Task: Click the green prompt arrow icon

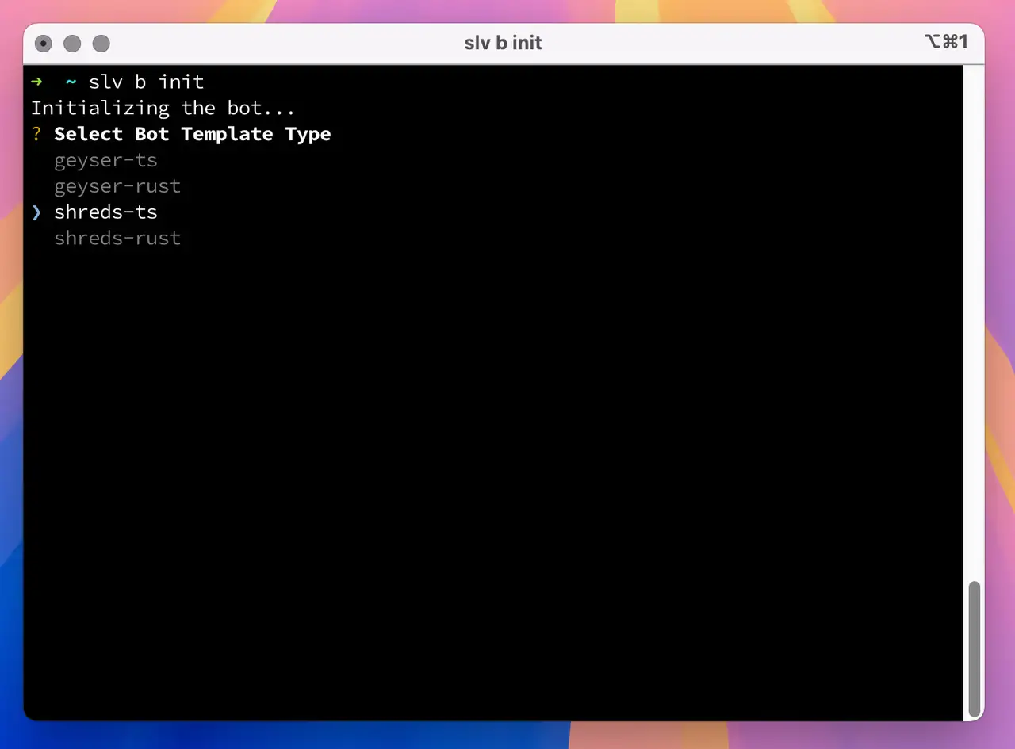Action: (36, 82)
